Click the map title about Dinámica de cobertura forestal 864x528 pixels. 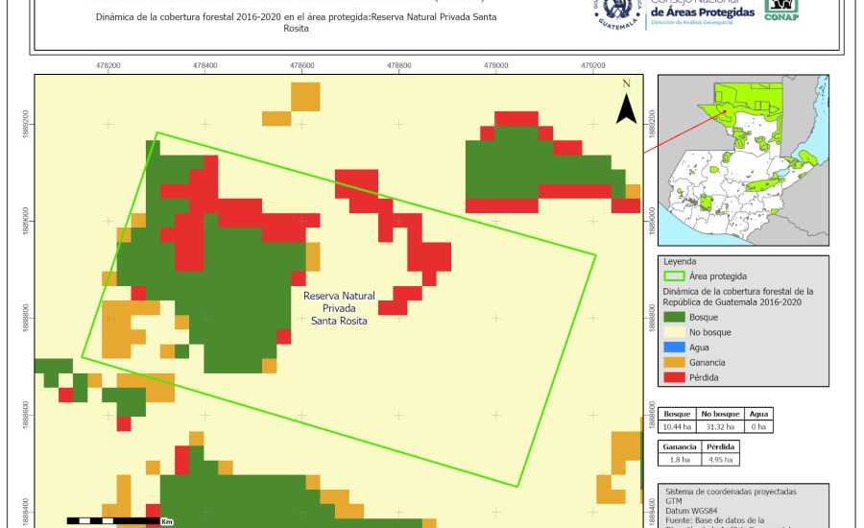click(x=298, y=23)
